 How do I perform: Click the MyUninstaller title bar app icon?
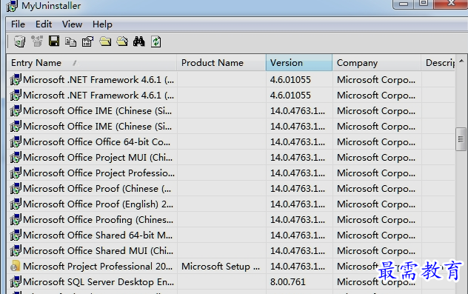click(12, 6)
